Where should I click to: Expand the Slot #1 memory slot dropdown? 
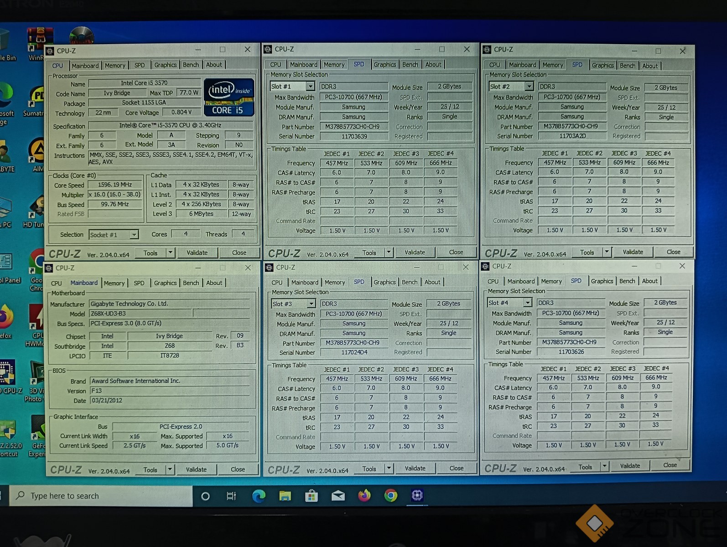[310, 87]
